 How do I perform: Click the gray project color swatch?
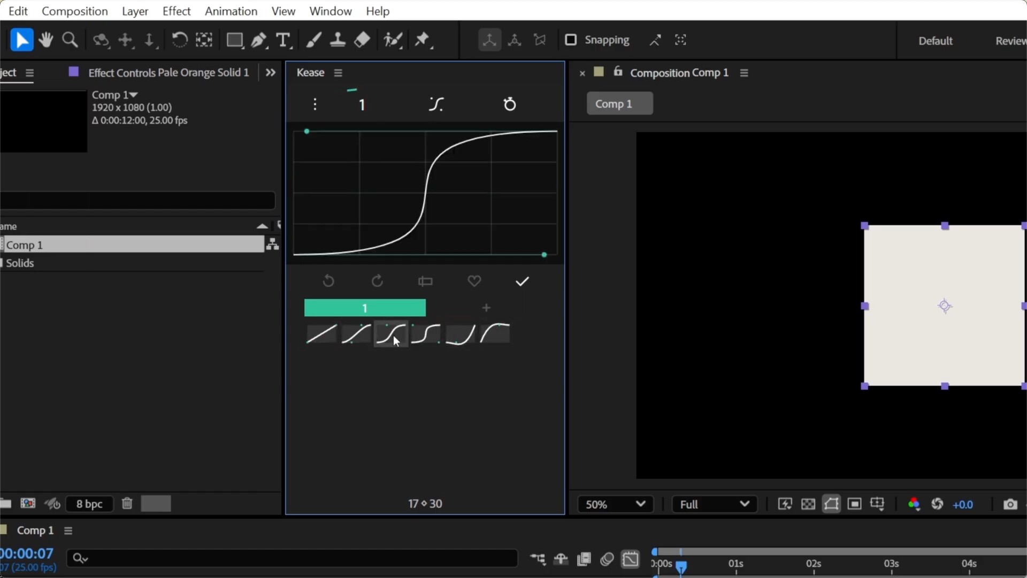(156, 504)
